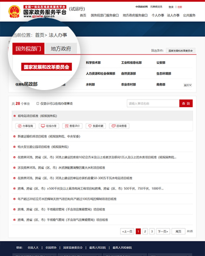Open 地方政府服务窗口 navigation item
The image size is (205, 256).
click(x=135, y=15)
